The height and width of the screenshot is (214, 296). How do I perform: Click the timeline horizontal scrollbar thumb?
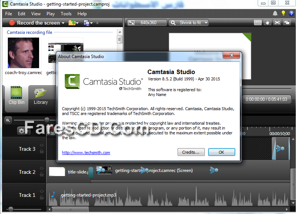[x=71, y=209]
